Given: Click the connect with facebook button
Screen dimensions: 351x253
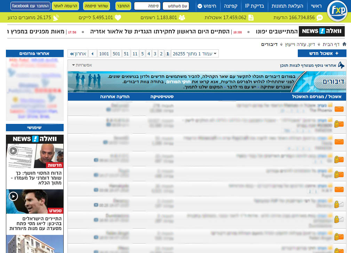Looking at the screenshot, I should click(x=30, y=6).
